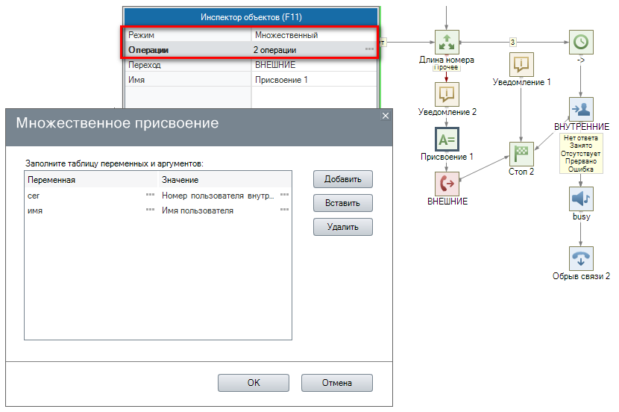Click the 'Присвоение 1' assignment node icon
619x412 pixels.
447,139
